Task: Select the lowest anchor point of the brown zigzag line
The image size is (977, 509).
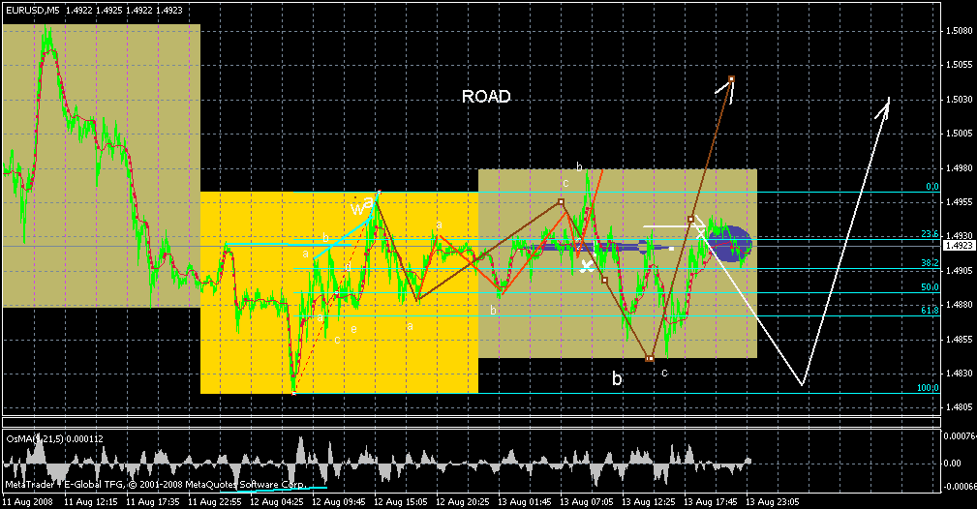Action: (650, 358)
